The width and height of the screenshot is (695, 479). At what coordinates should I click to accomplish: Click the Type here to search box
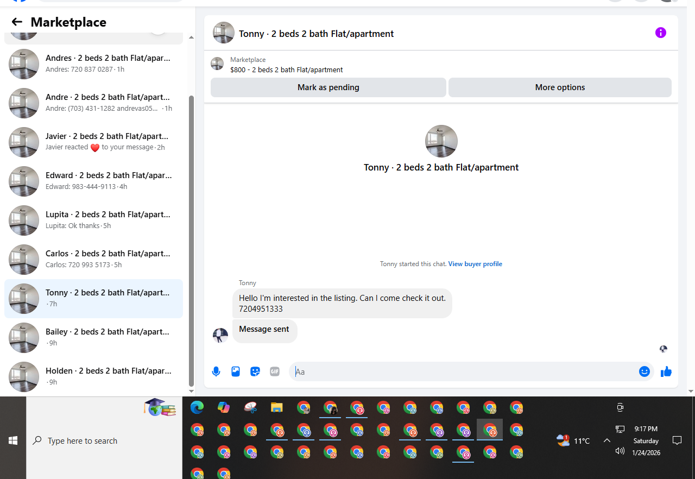[x=104, y=440]
